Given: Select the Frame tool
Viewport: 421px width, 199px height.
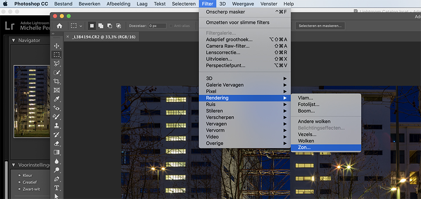Looking at the screenshot, I should tap(57, 90).
